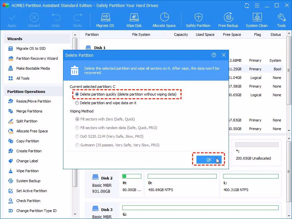Click the sidebar scrollbar up arrow

75,35
